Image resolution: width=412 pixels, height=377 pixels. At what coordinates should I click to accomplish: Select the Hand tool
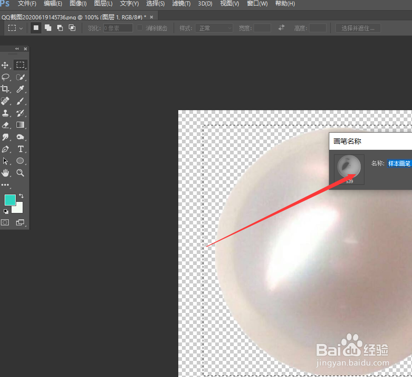click(5, 173)
